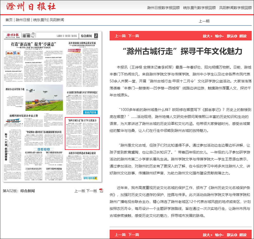
Task: Go to the previous page via 上一版
Action: [x=80, y=191]
